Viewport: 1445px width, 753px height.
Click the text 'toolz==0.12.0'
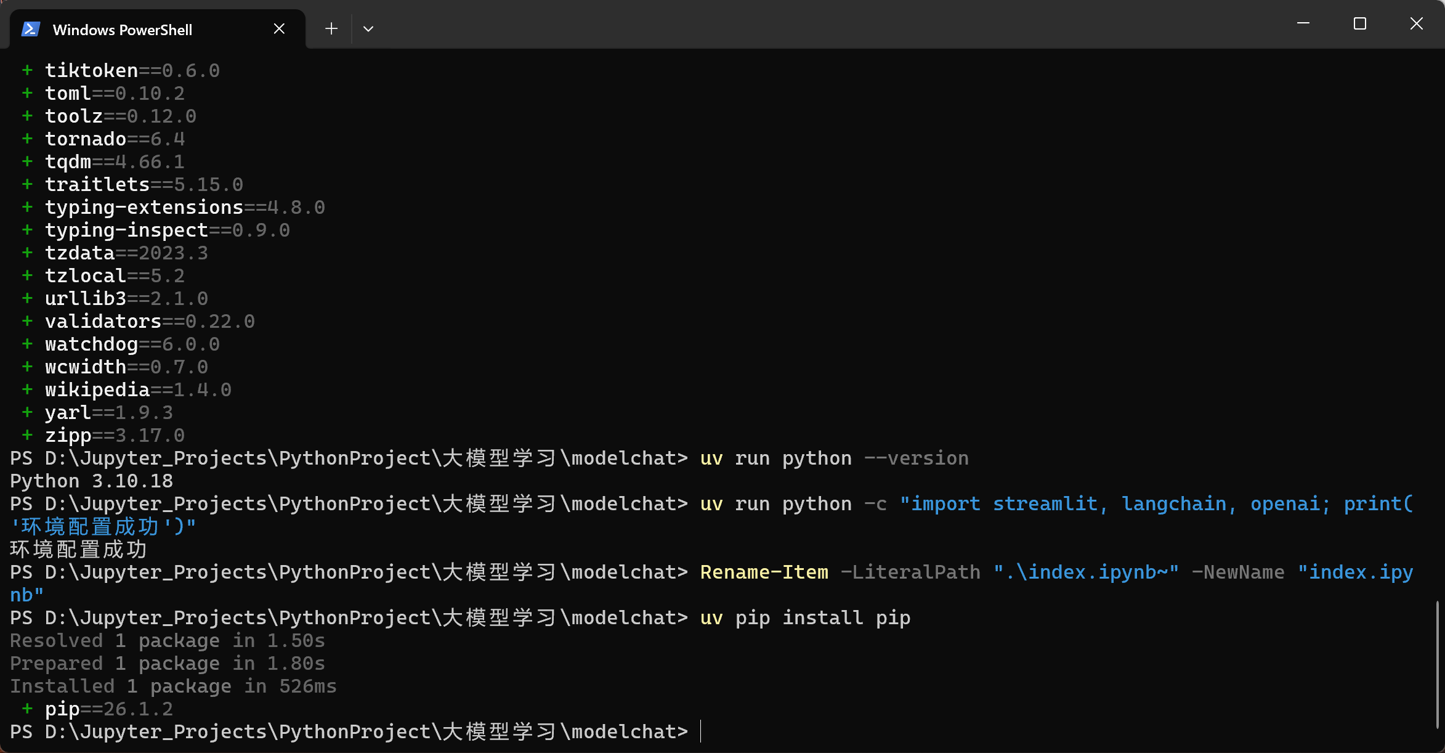[x=121, y=116]
